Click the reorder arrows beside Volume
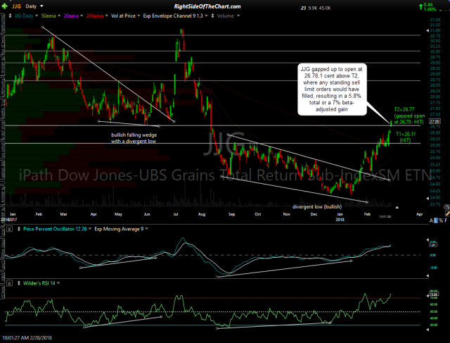Image resolution: width=450 pixels, height=343 pixels. tap(212, 15)
